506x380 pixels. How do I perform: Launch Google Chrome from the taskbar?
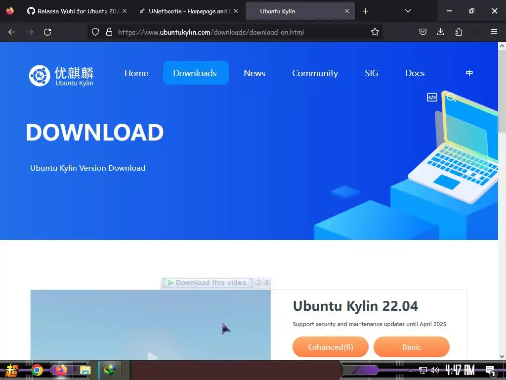pyautogui.click(x=37, y=370)
